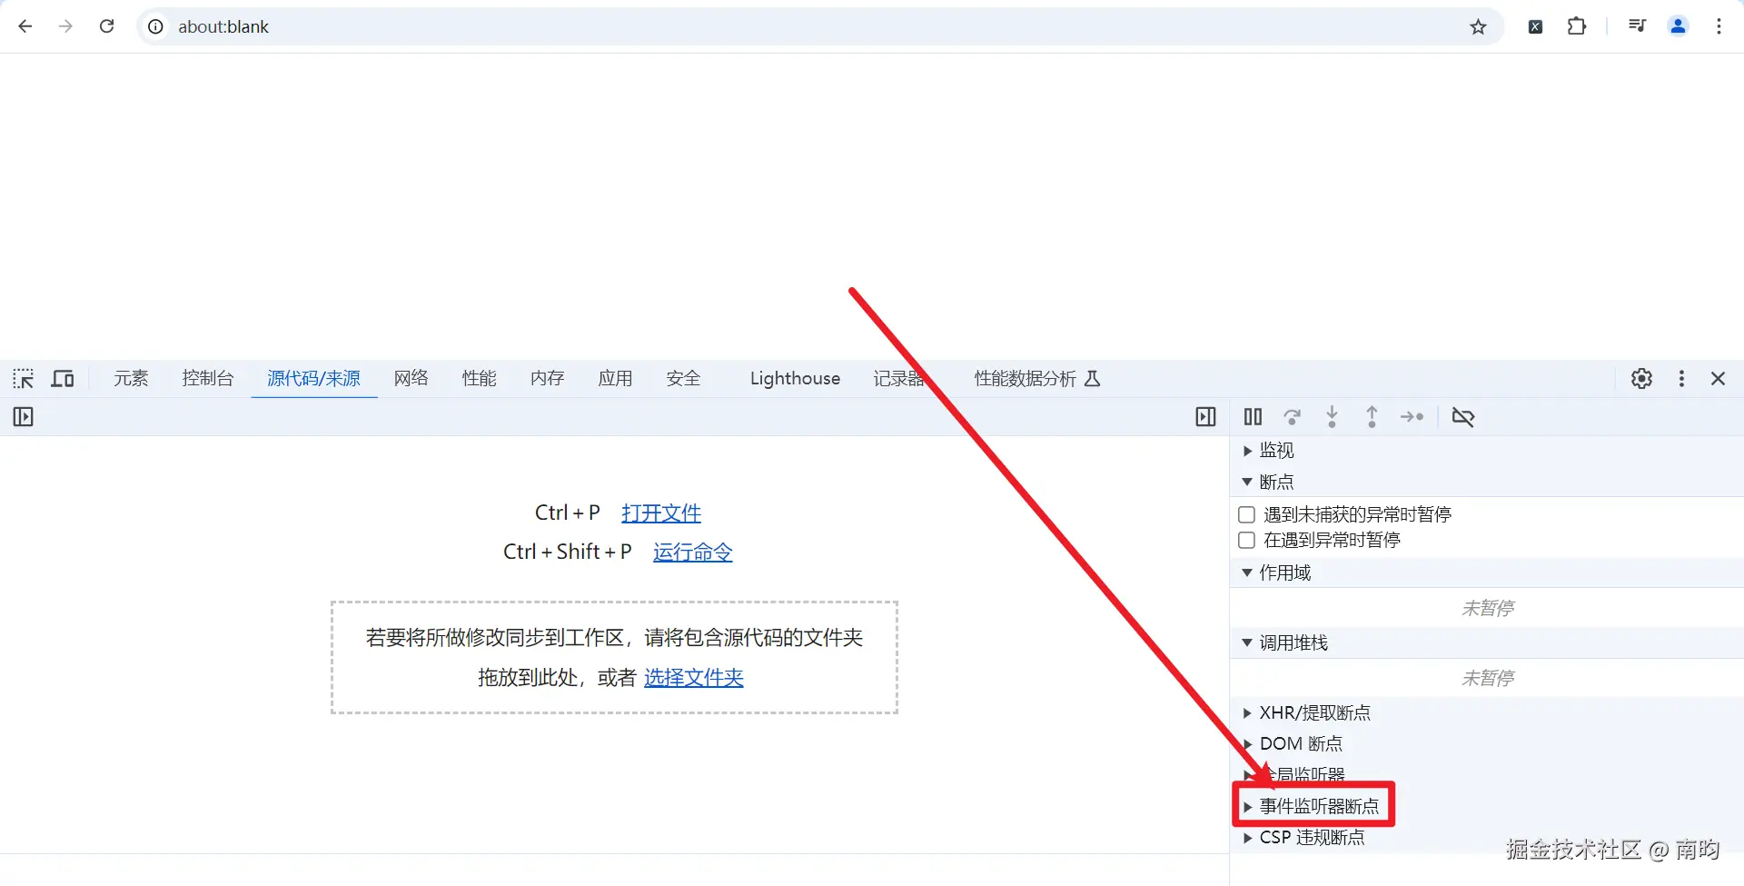The height and width of the screenshot is (886, 1744).
Task: Open the Lighthouse panel
Action: (x=794, y=378)
